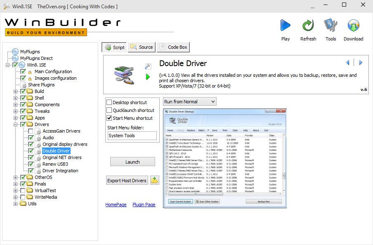The image size is (373, 245).
Task: Uncheck the Double Driver tree checkbox
Action: tap(31, 151)
